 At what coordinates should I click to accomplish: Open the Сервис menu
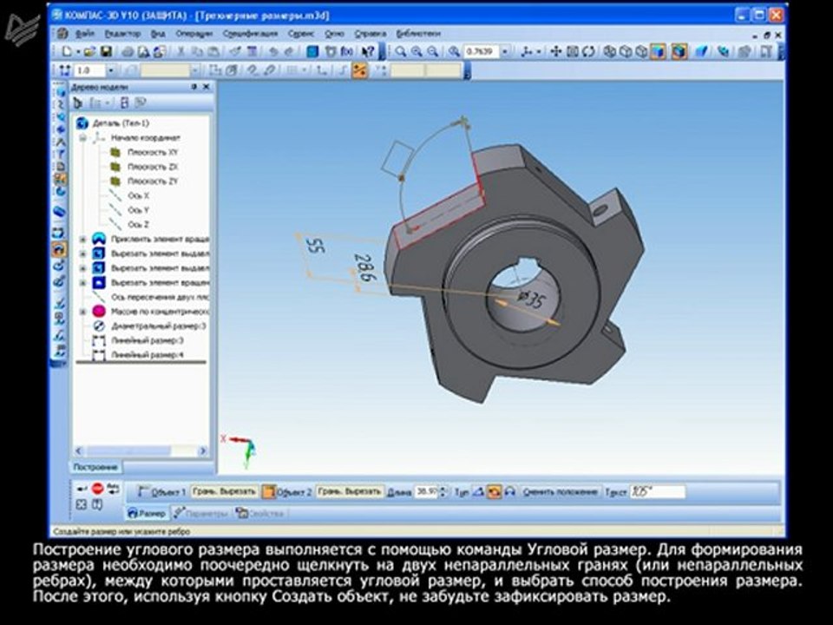[x=301, y=34]
